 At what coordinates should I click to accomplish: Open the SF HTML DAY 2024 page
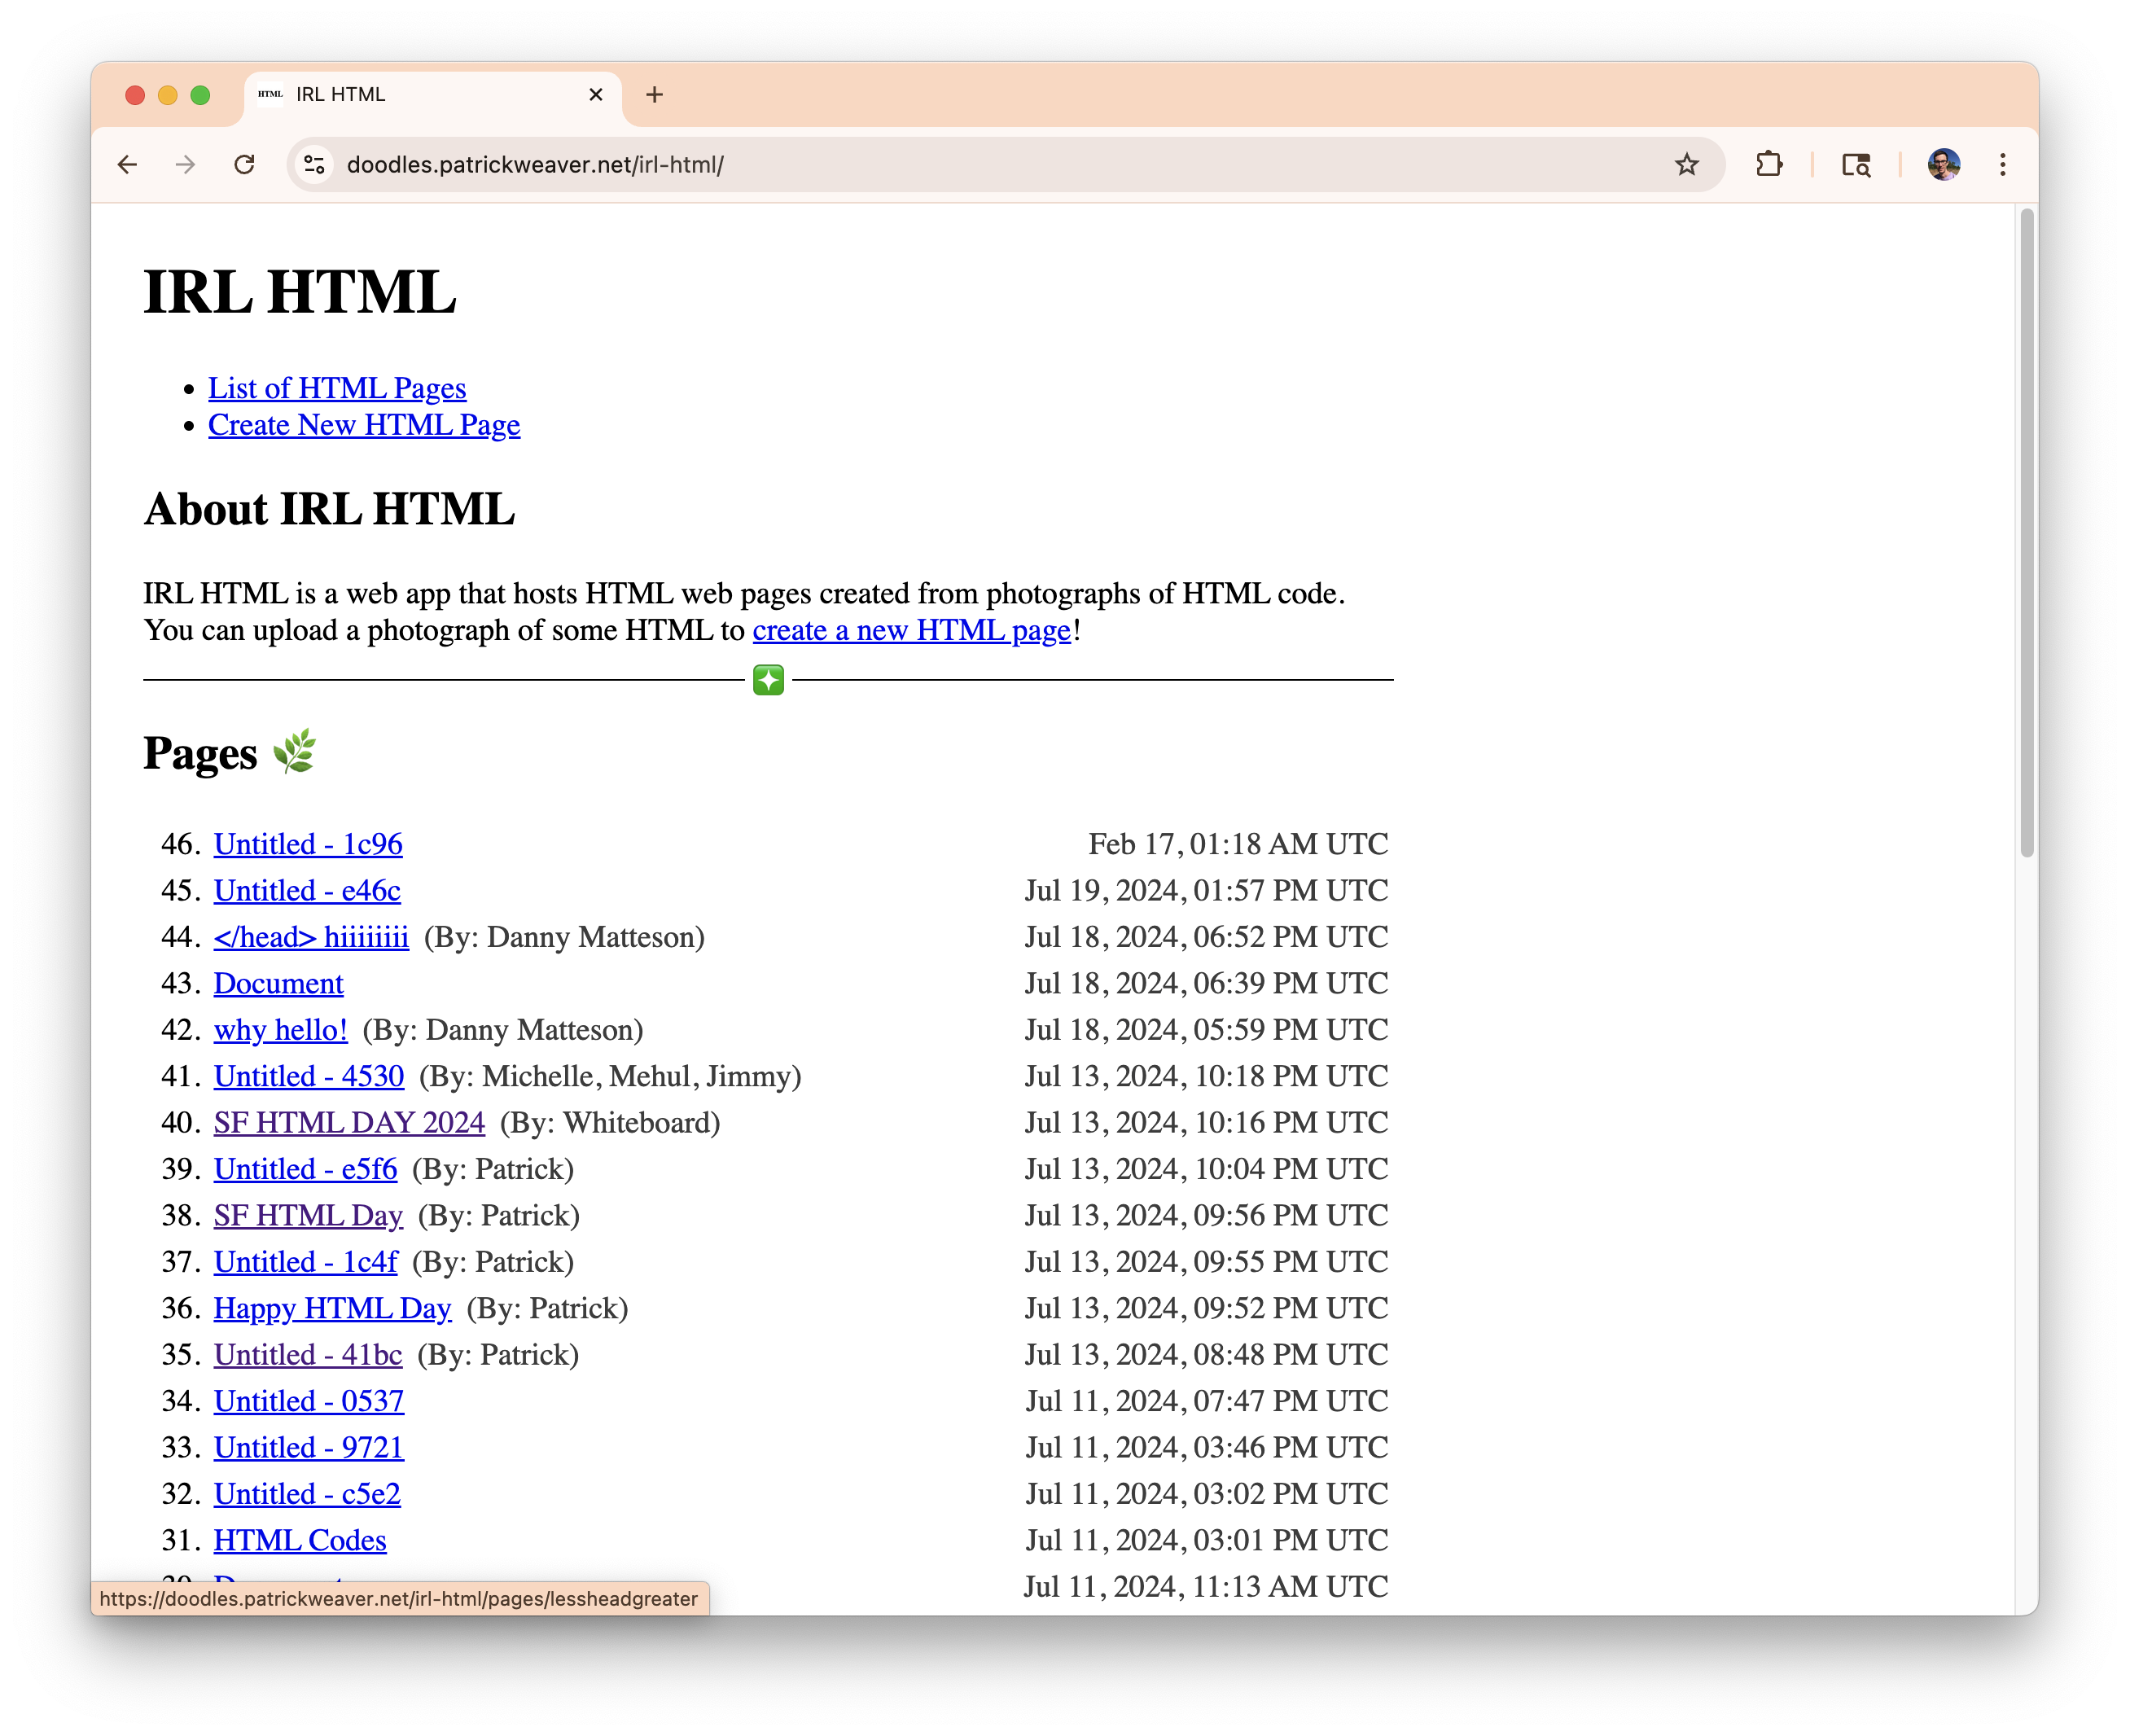[x=349, y=1123]
